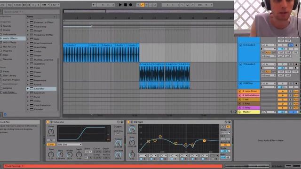The height and width of the screenshot is (169, 301).
Task: Unfold the Master track
Action: 239,112
